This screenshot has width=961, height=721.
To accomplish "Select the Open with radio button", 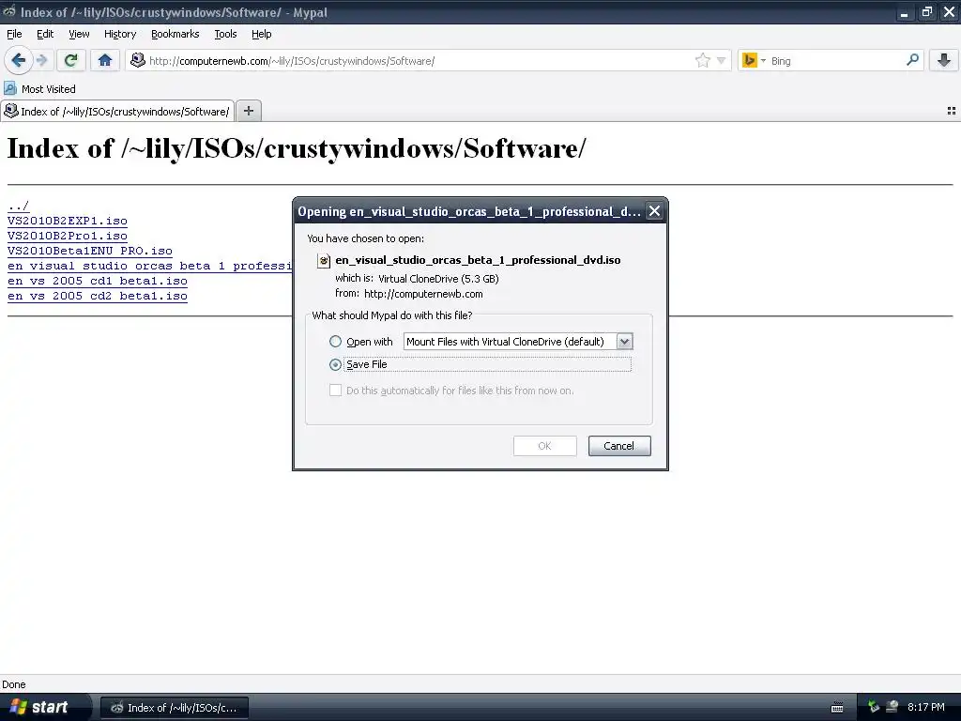I will [335, 342].
